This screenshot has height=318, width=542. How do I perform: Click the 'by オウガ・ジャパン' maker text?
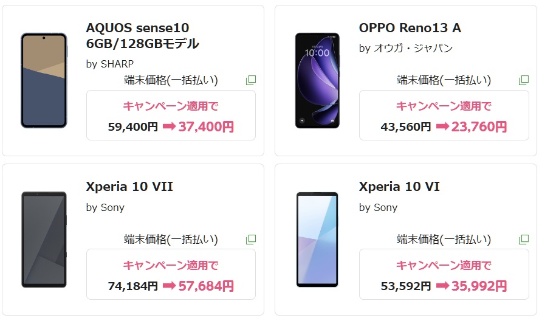405,49
